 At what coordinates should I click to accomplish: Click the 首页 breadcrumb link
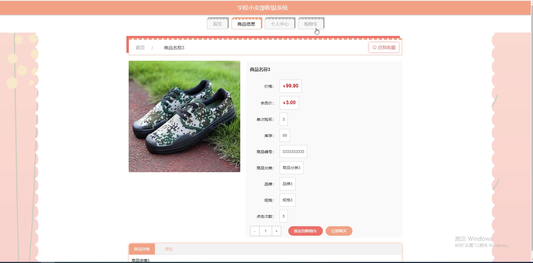140,48
